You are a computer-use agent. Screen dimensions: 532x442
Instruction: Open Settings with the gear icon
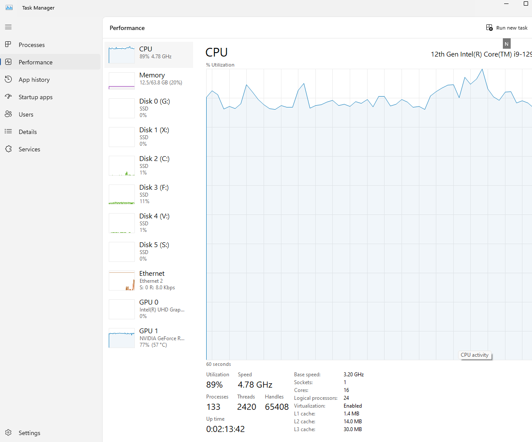[8, 432]
